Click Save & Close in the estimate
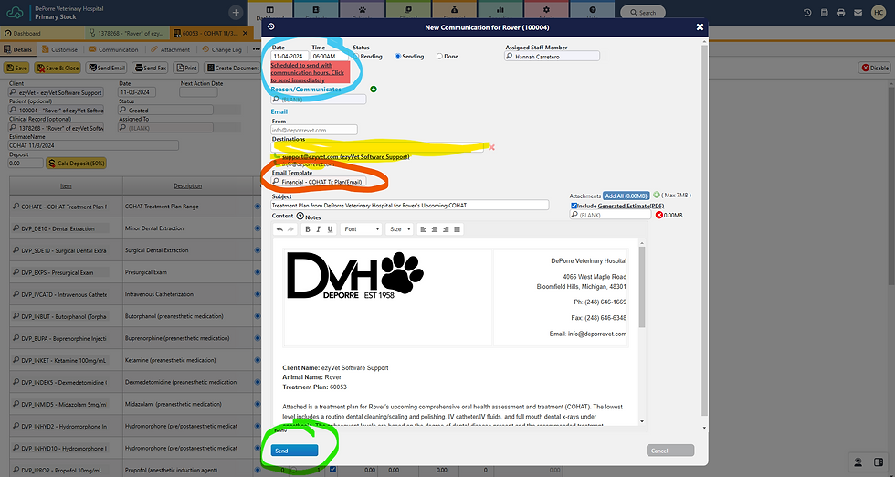Viewport: 895px width, 477px height. tap(57, 68)
